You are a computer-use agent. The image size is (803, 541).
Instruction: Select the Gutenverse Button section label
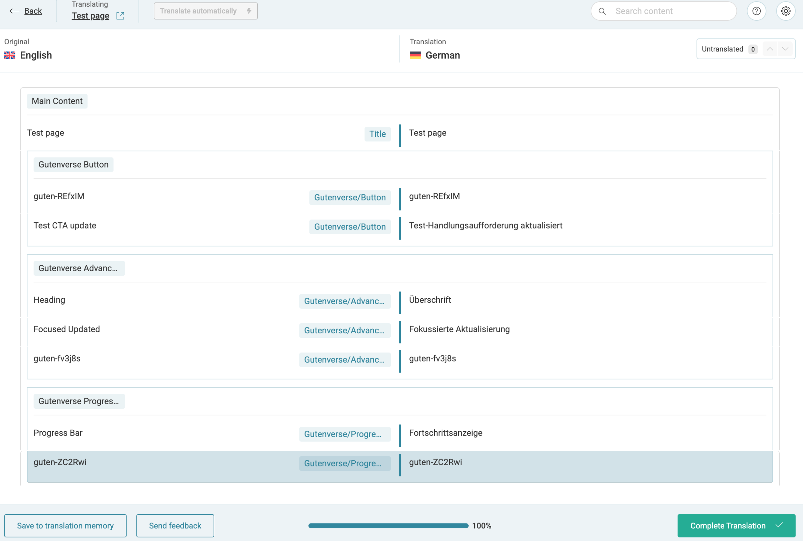click(x=73, y=165)
